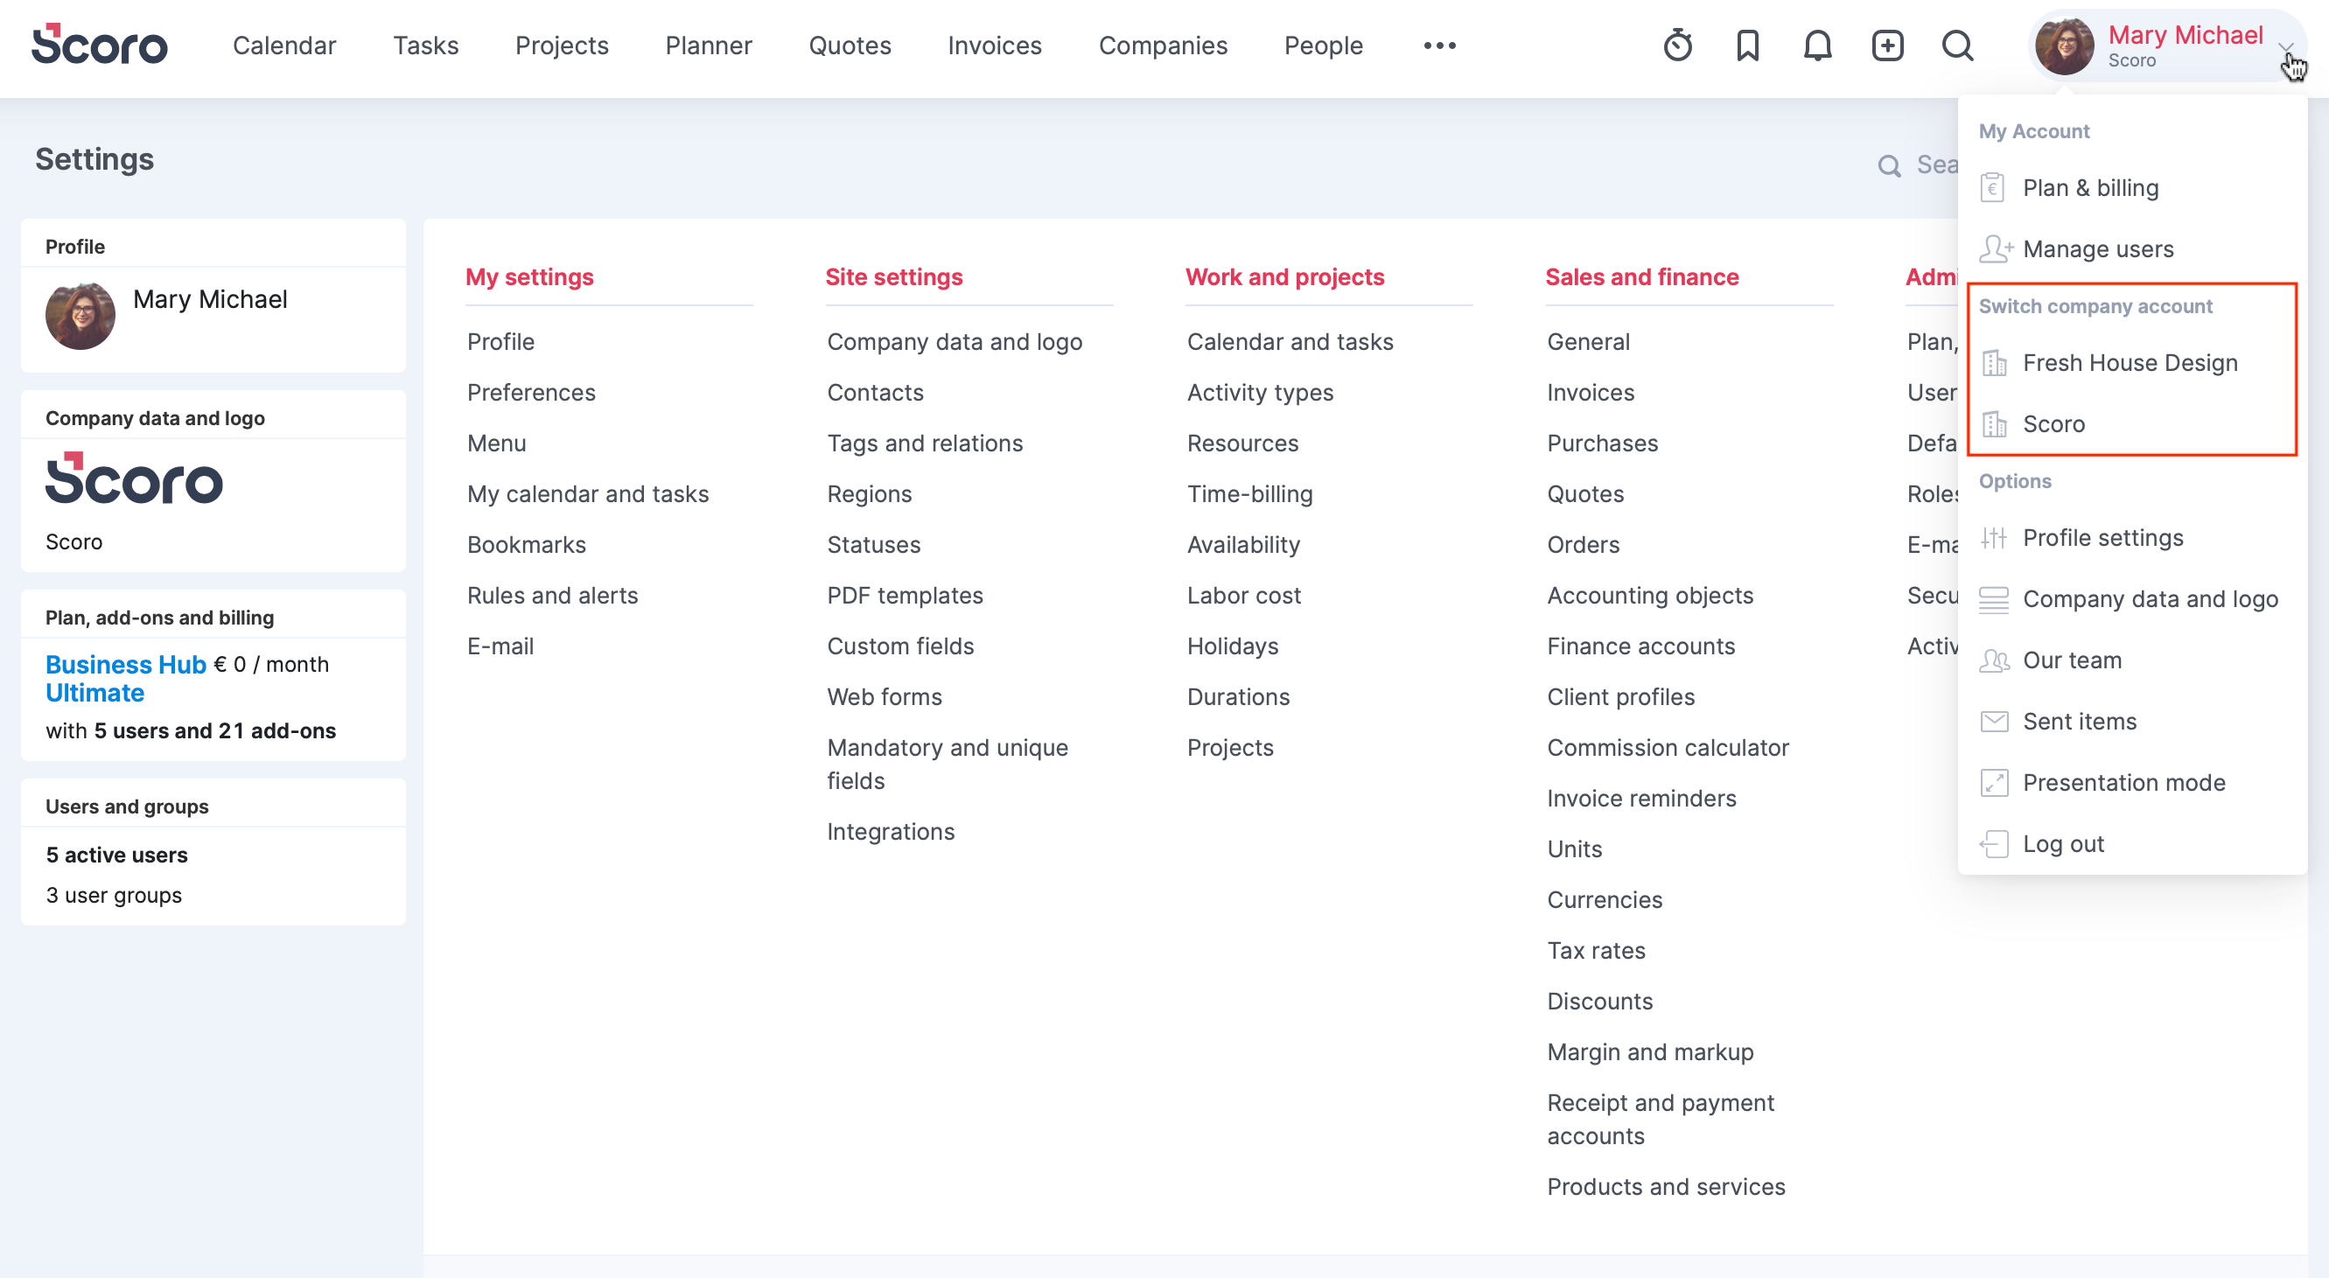Switch to Fresh House Design account
The height and width of the screenshot is (1278, 2329).
click(x=2130, y=363)
